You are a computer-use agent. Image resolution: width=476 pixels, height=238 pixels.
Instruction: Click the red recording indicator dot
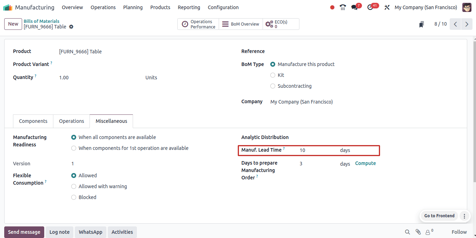(x=332, y=7)
